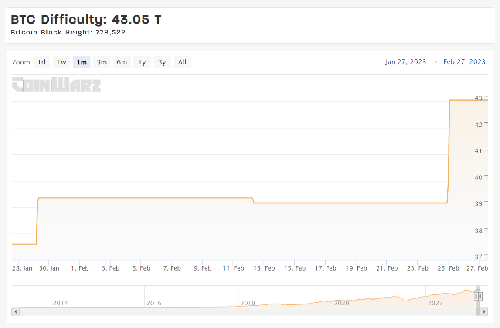
Task: Select the 1m zoom option
Action: click(x=82, y=62)
